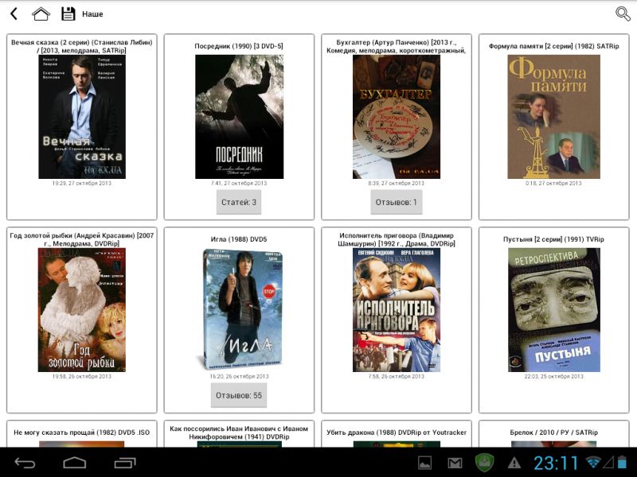
Task: Click the "Статей: 3" button
Action: 239,202
